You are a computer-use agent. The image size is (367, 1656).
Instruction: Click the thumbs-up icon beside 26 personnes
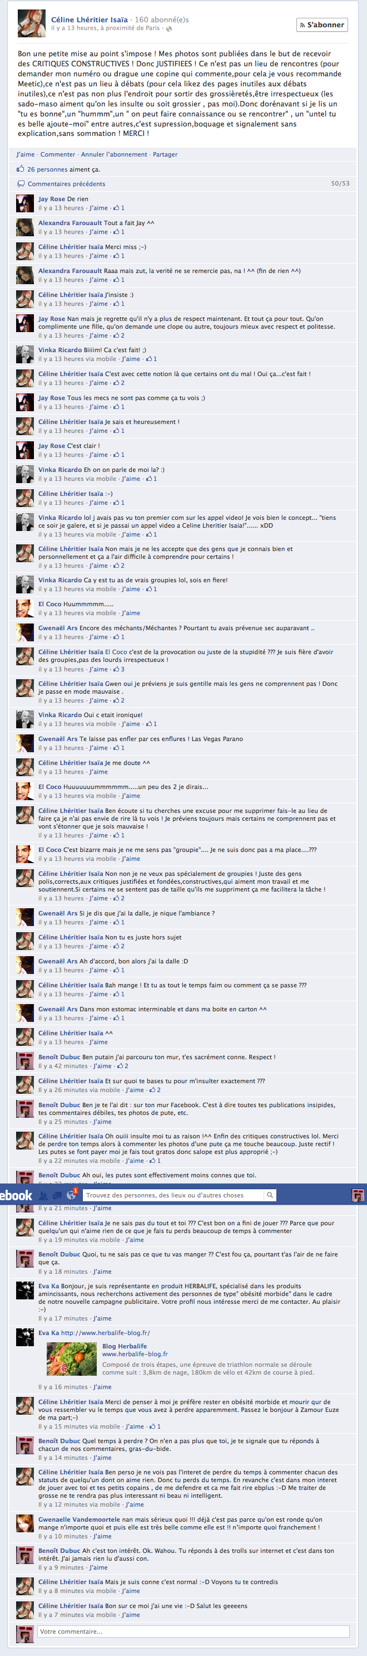21,169
